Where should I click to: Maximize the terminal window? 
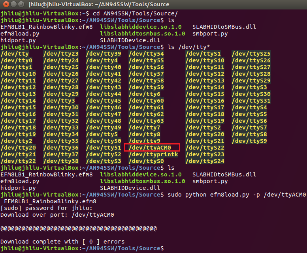point(21,4)
